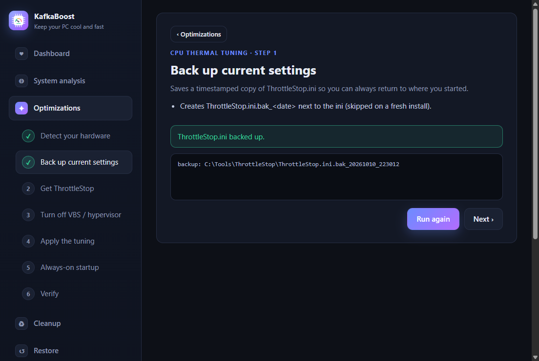539x361 pixels.
Task: Select the Back up current settings step
Action: 74,162
